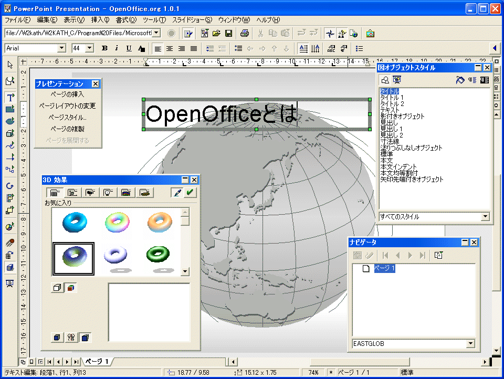Show the Illumination lightbulb page in 3D effects
Image resolution: width=504 pixels, height=379 pixels.
(108, 193)
